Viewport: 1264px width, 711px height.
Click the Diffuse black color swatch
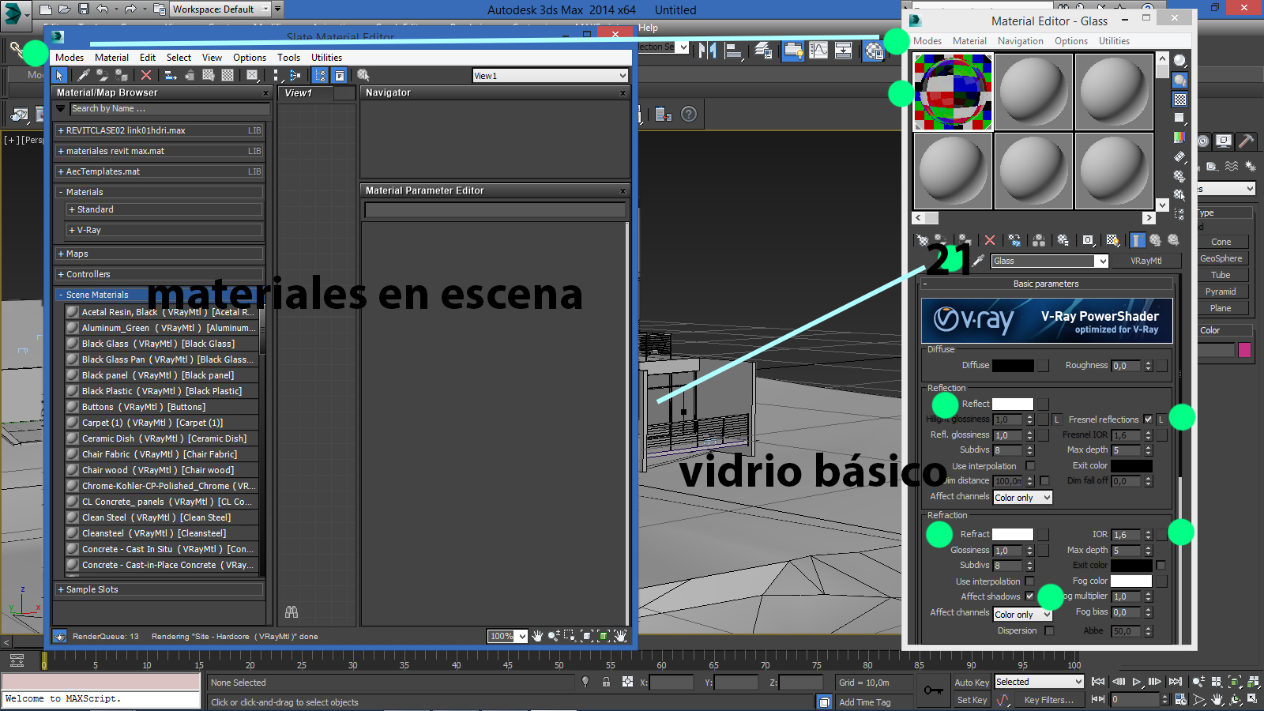point(1013,366)
